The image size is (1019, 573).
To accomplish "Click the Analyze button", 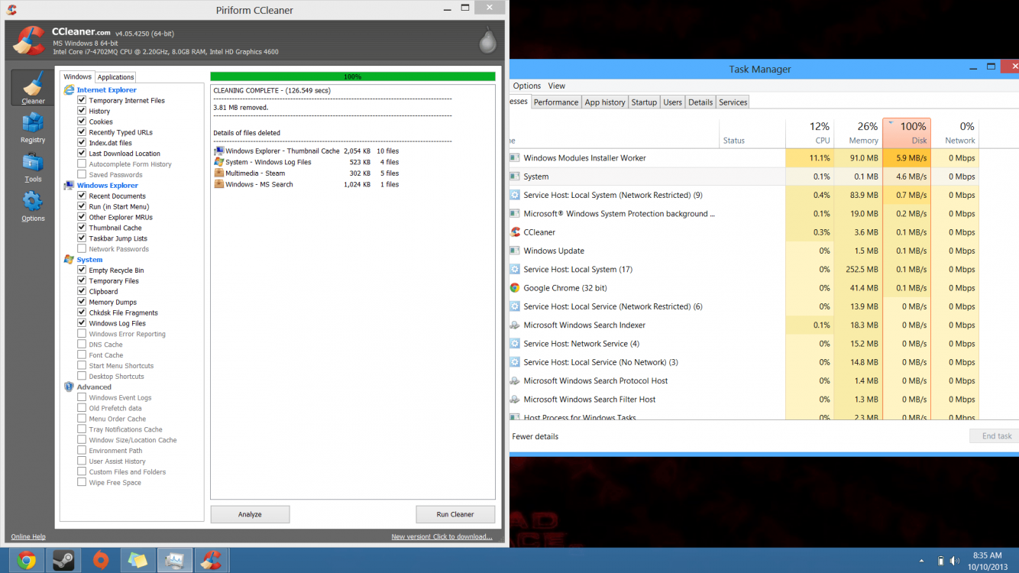I will [250, 514].
